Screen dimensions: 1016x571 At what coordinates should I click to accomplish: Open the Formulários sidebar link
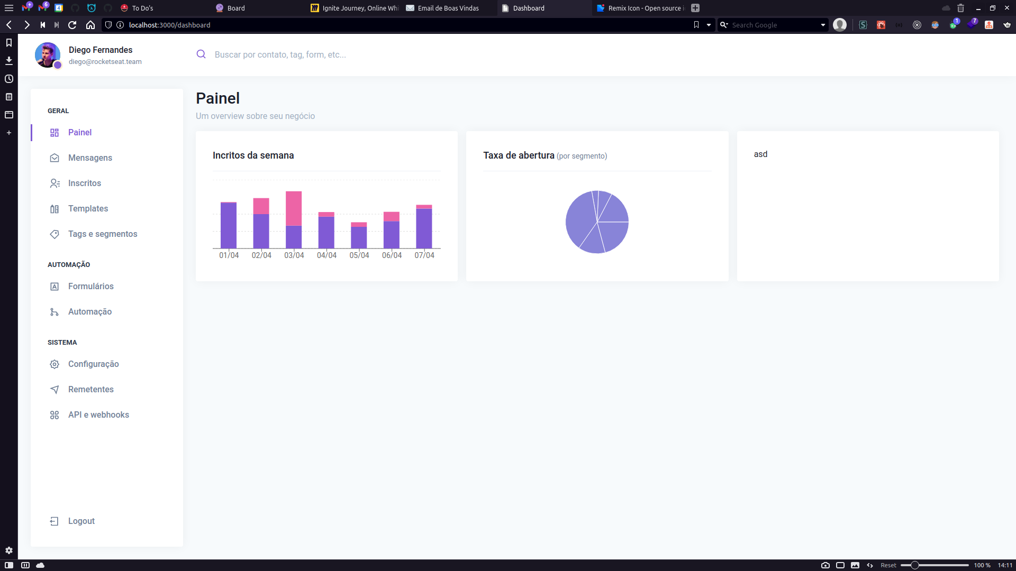click(90, 287)
